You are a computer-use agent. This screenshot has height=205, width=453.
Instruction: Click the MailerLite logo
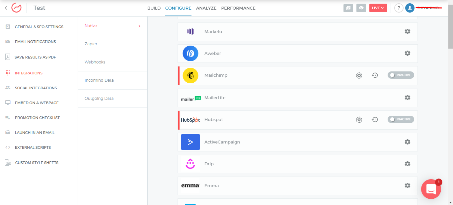[x=191, y=98]
